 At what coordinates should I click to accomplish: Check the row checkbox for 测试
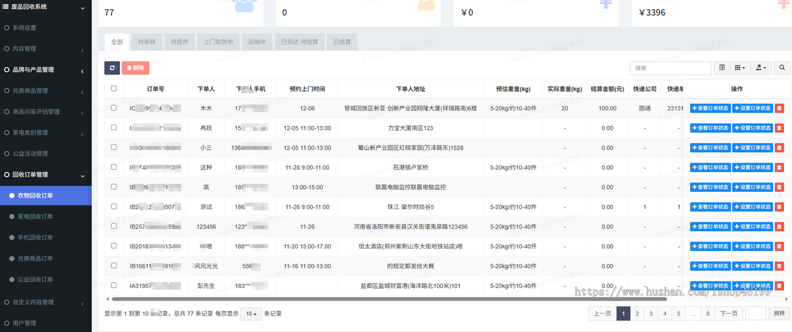(114, 207)
